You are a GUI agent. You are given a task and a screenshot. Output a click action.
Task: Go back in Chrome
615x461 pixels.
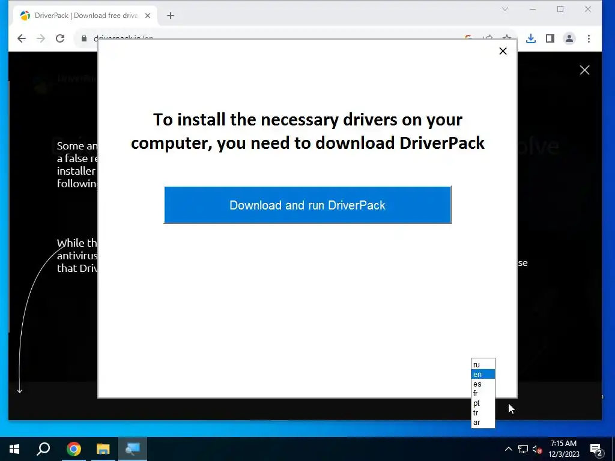[22, 38]
